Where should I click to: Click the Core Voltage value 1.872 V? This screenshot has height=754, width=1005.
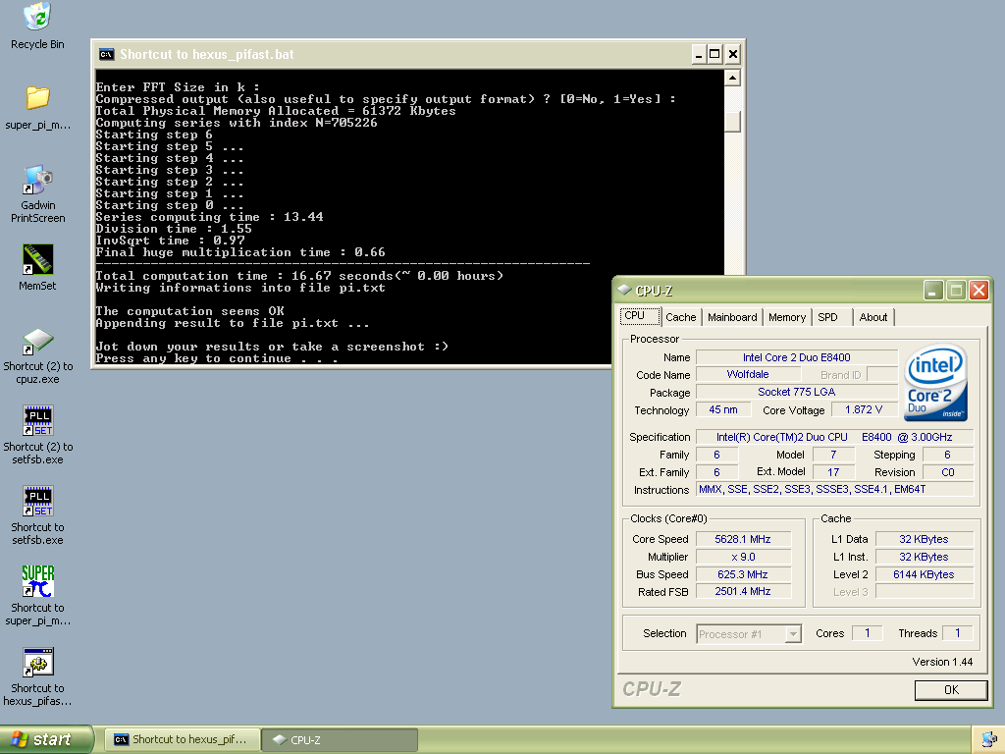(x=864, y=409)
